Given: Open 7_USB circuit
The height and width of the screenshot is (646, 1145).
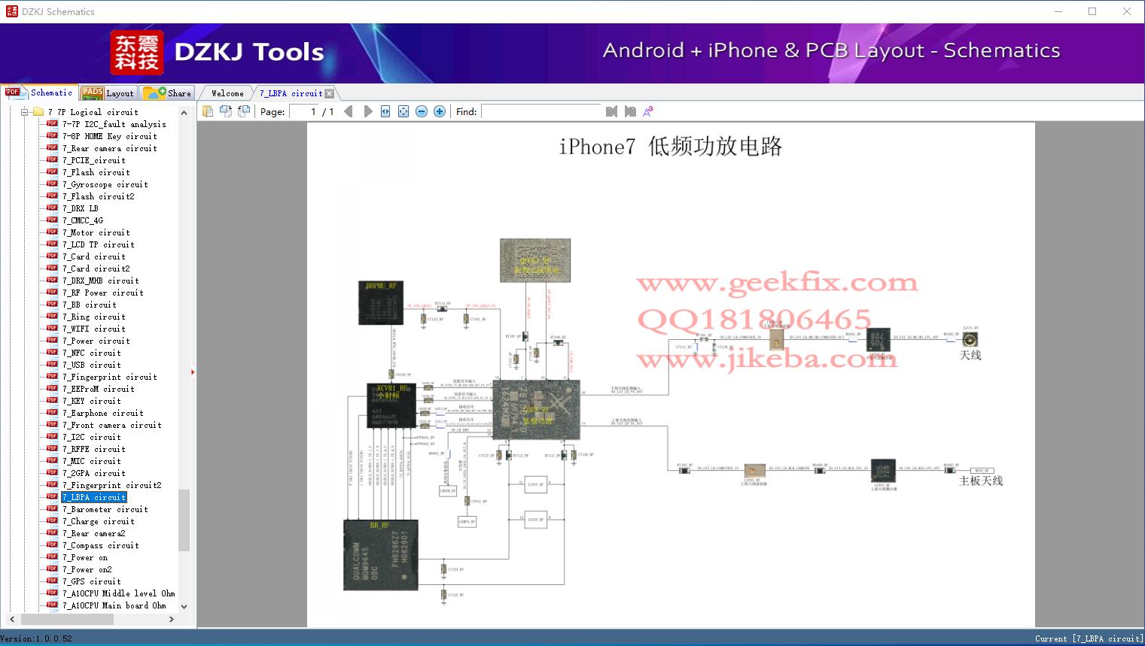Looking at the screenshot, I should [92, 365].
